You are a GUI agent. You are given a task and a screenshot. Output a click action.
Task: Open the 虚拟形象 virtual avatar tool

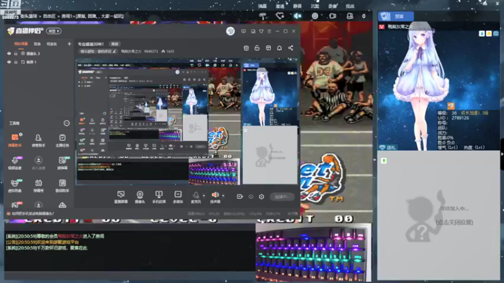coord(14,186)
